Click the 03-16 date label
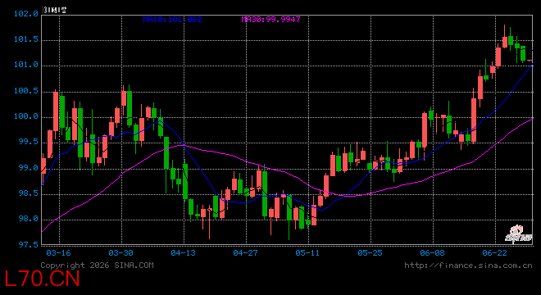Screen dimensions: 541x295 click(58, 253)
